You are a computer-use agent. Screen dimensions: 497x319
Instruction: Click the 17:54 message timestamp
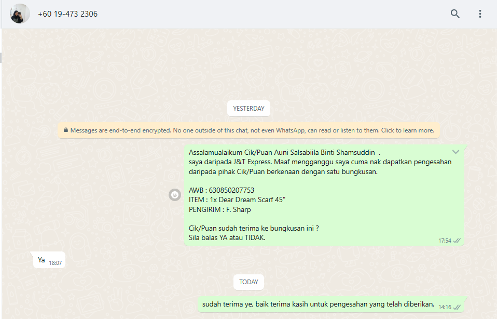click(445, 241)
